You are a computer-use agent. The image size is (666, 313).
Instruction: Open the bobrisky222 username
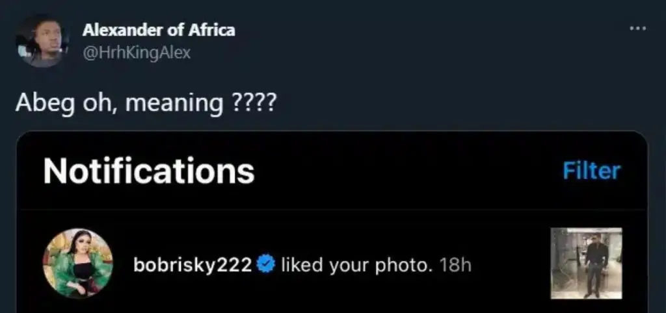coord(192,265)
